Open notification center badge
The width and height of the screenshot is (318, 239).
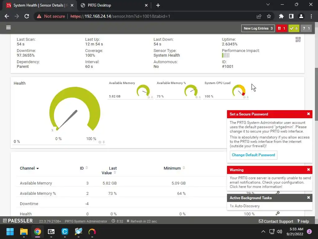pyautogui.click(x=309, y=232)
